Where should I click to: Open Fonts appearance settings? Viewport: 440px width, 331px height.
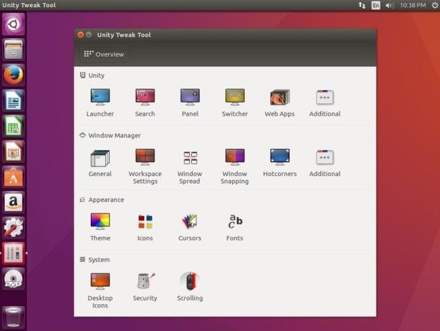click(x=235, y=221)
